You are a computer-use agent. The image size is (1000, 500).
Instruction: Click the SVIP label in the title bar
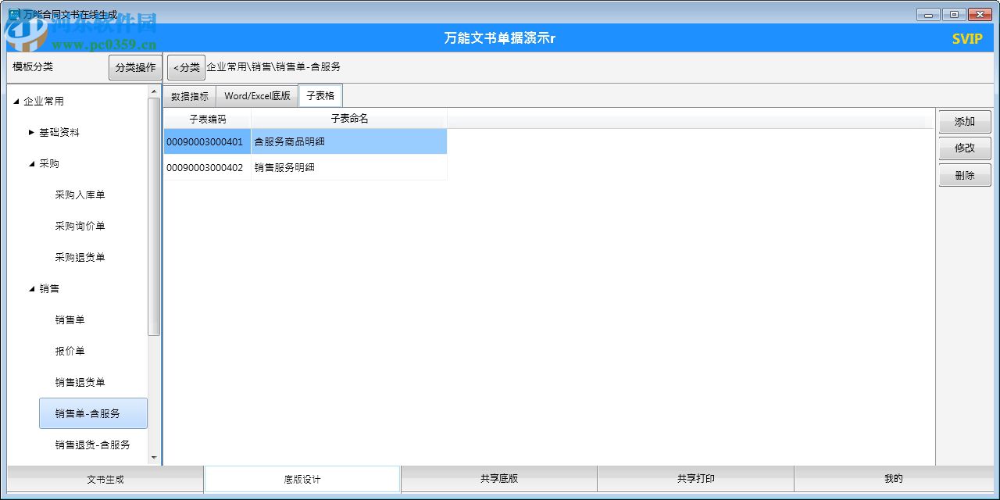click(x=966, y=37)
